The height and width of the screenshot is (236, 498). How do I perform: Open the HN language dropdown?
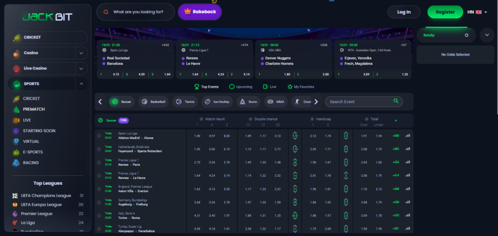coord(477,12)
